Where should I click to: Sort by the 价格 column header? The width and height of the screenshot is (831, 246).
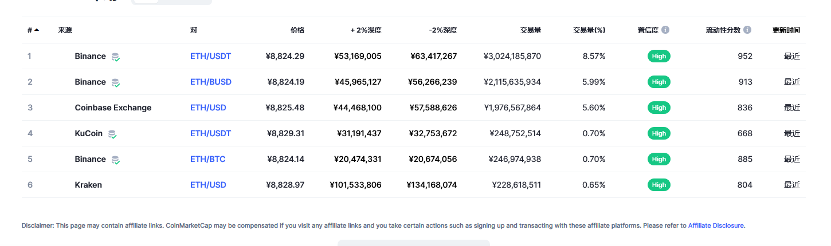[297, 30]
